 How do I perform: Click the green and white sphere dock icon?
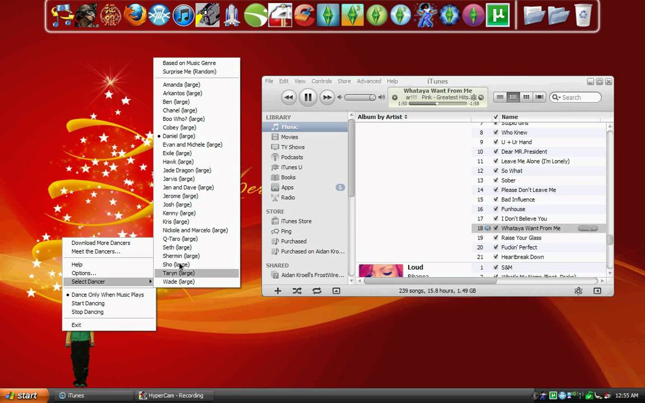[255, 16]
